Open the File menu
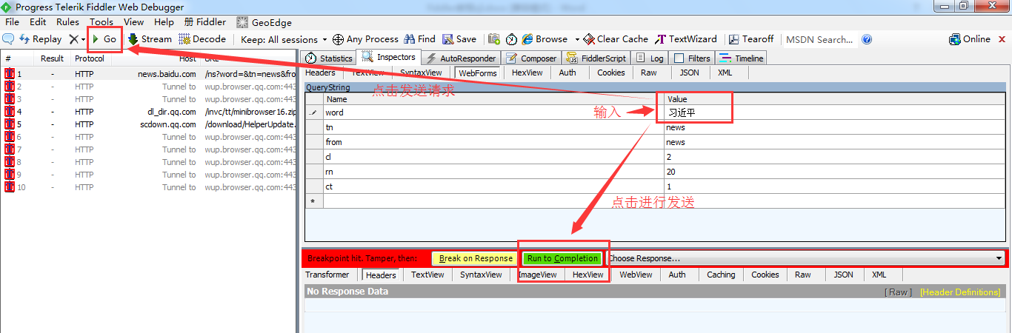1012x333 pixels. (x=13, y=22)
